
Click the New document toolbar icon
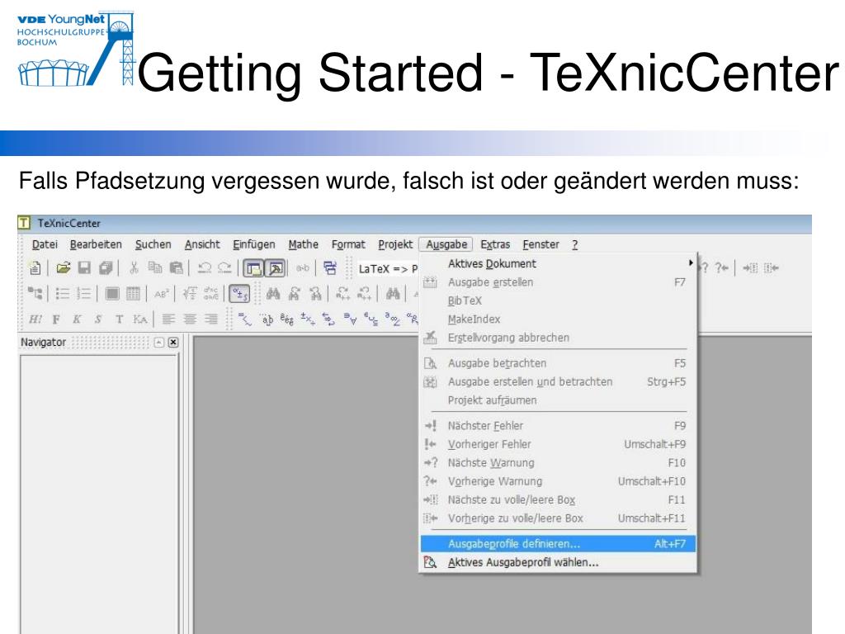point(35,267)
